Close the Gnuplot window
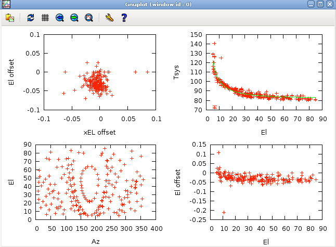Screen dimensions: 336x247 pos(330,4)
